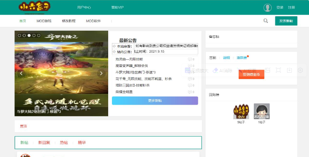The height and width of the screenshot is (157, 309).
Task: Click the 置顶 label
Action: point(23,126)
